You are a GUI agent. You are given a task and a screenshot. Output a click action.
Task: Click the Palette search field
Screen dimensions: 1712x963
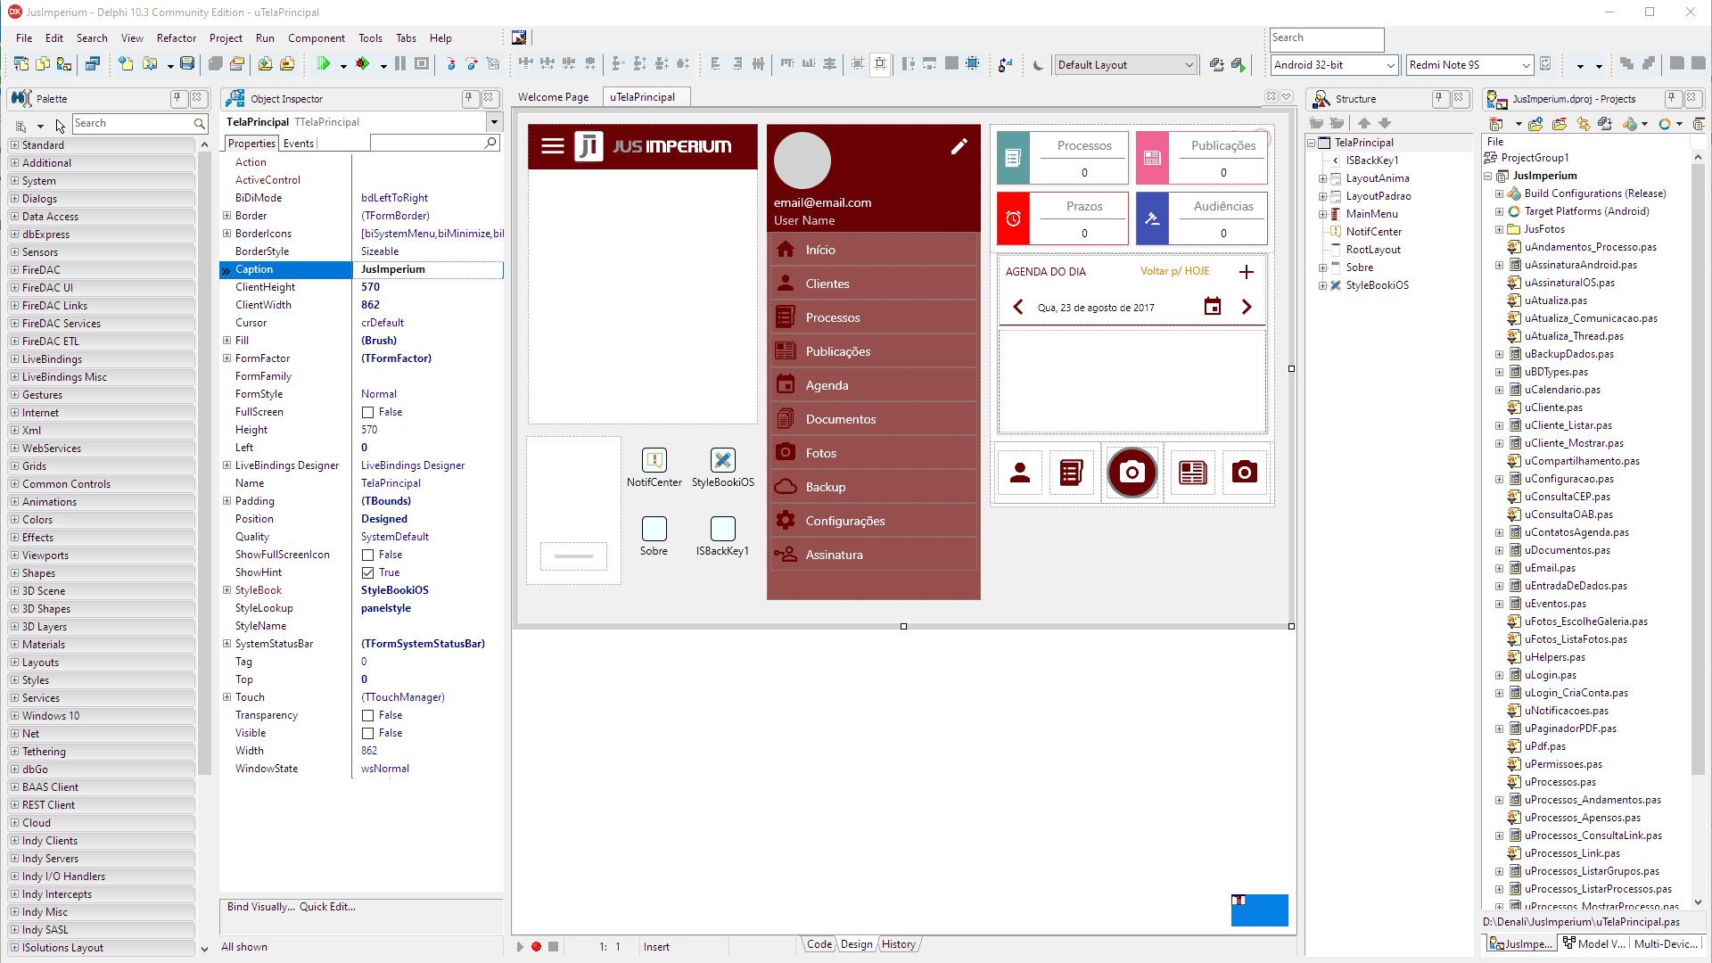pyautogui.click(x=140, y=123)
